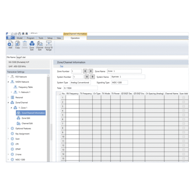The image size is (195, 195).
Task: Open Key Assignment settings
Action: [22, 134]
